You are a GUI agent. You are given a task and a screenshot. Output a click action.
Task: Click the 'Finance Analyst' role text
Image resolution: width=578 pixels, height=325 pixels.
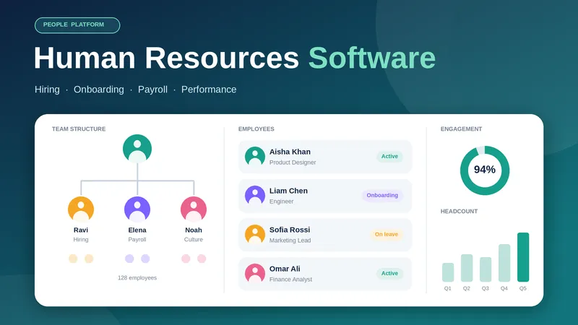tap(290, 279)
